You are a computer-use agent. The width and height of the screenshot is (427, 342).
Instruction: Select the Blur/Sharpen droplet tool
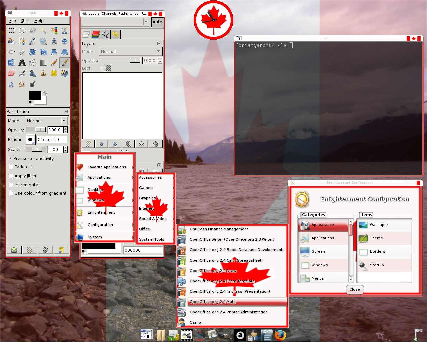(11, 84)
